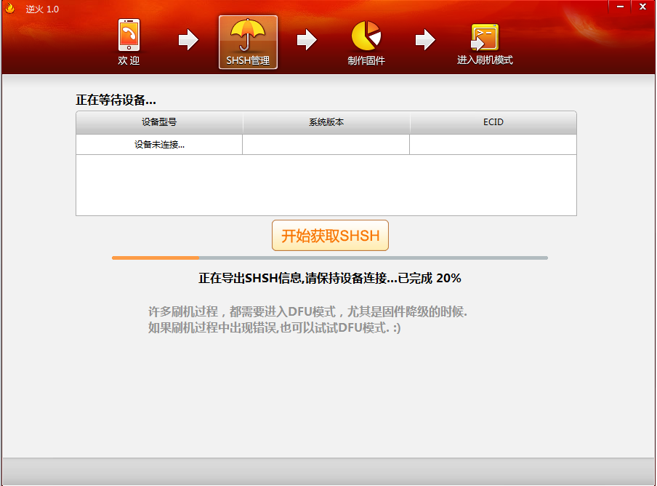Click the arrow before 进入刷机模式 step
Image resolution: width=657 pixels, height=486 pixels.
425,40
